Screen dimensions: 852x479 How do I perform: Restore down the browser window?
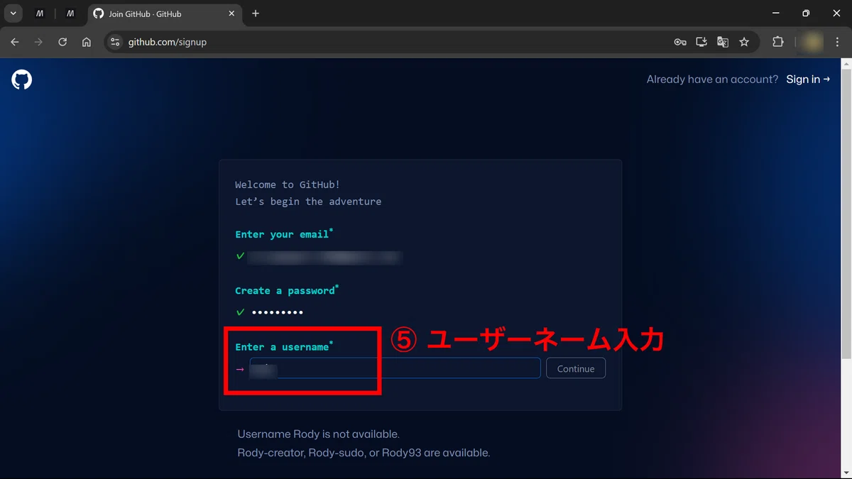[805, 13]
